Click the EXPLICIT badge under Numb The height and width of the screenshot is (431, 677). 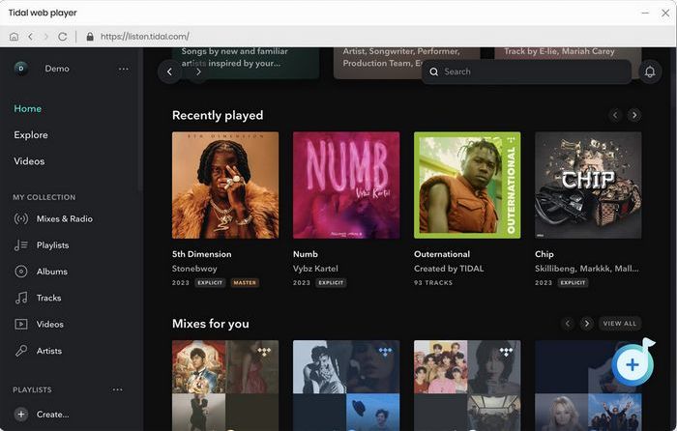tap(331, 282)
